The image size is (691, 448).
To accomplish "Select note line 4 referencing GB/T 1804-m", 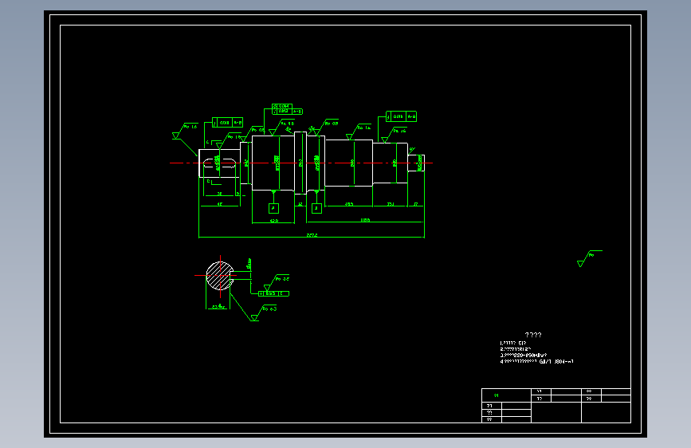I will pos(536,362).
